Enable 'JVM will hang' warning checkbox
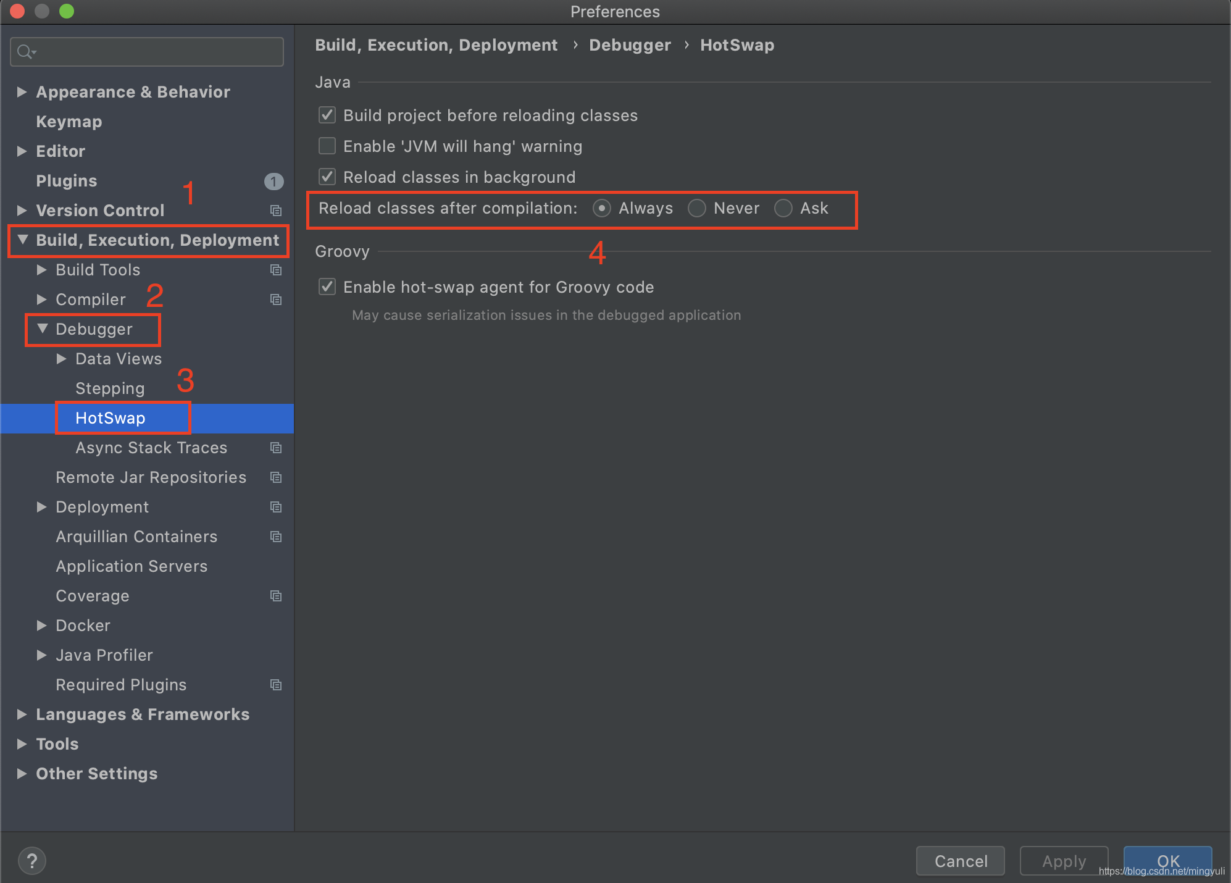Viewport: 1231px width, 883px height. coord(327,146)
